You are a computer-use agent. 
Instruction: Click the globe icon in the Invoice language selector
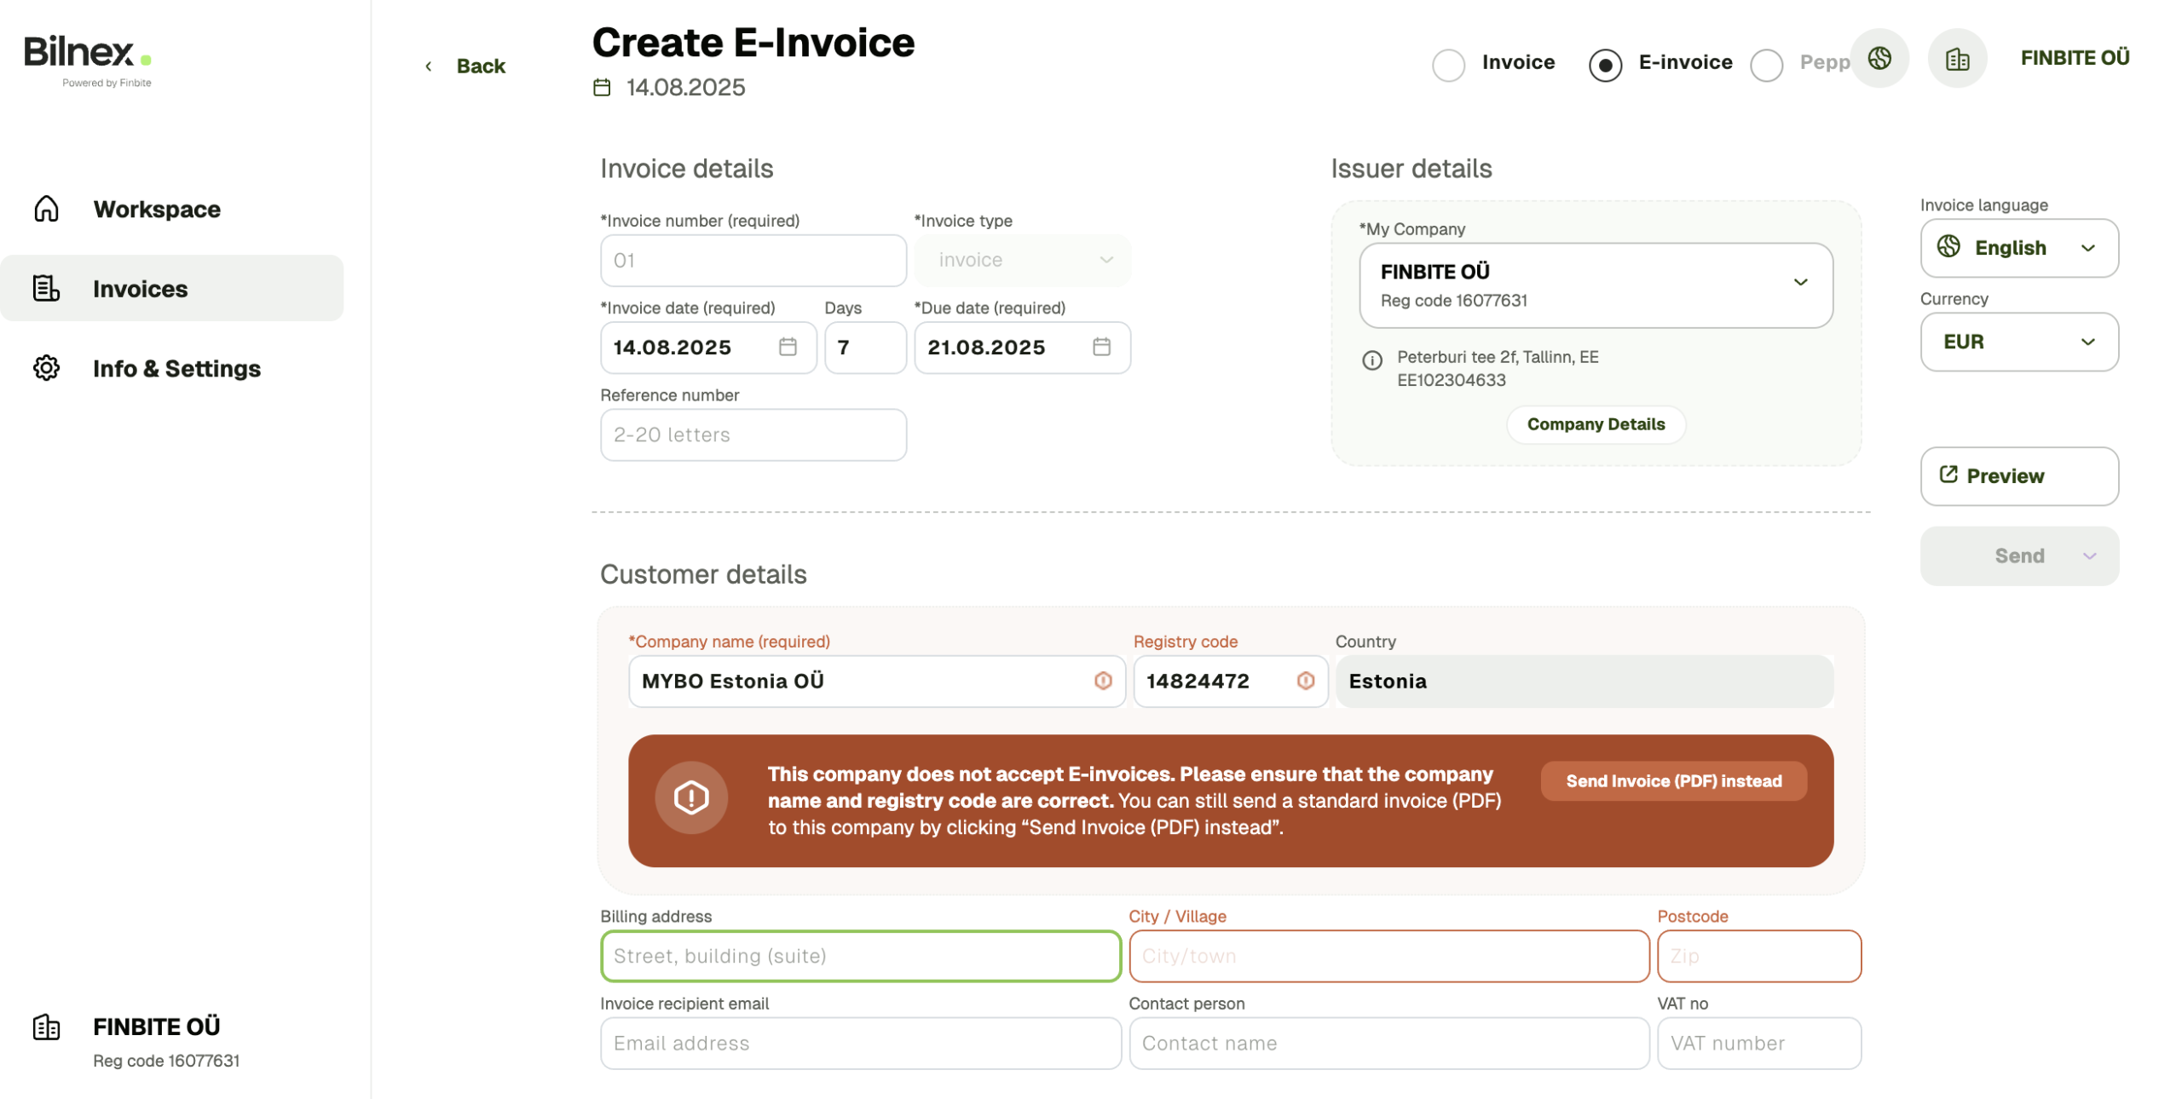pyautogui.click(x=1950, y=247)
